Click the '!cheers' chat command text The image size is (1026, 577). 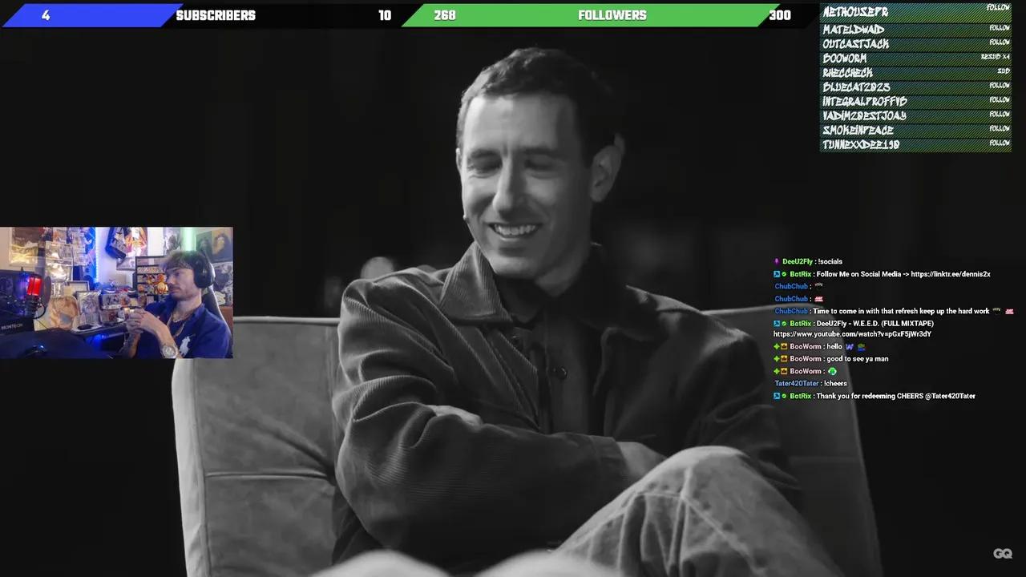pos(836,384)
